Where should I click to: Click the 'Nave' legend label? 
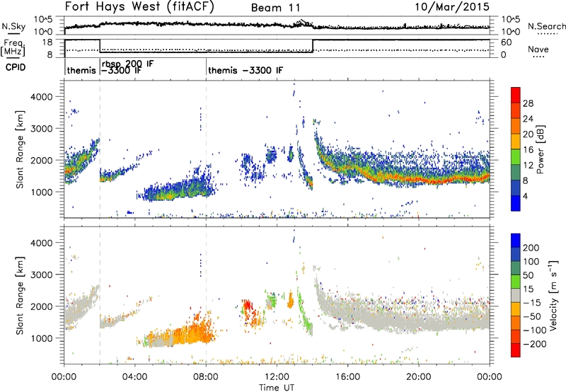pos(538,49)
